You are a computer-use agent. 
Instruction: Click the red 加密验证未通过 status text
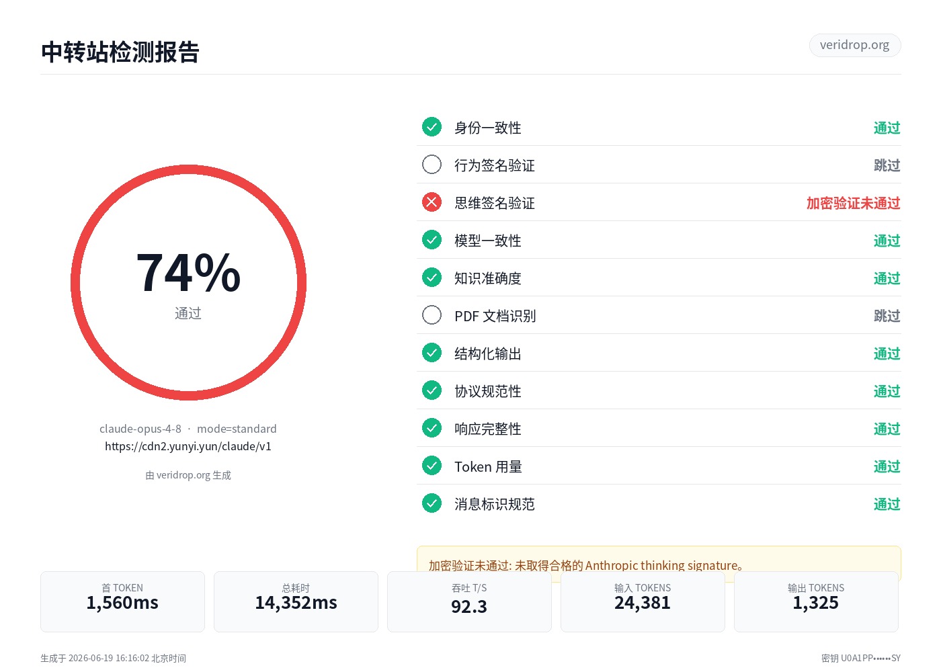853,203
